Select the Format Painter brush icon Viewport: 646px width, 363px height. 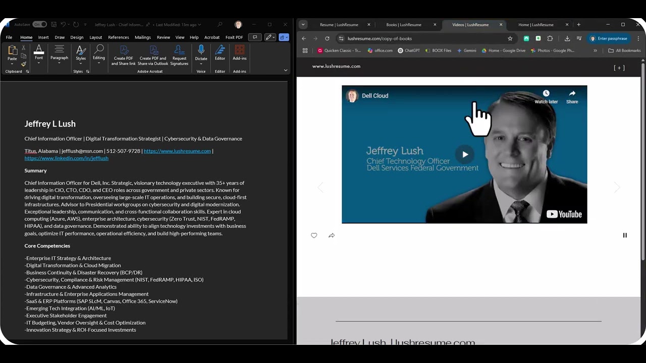pos(23,64)
